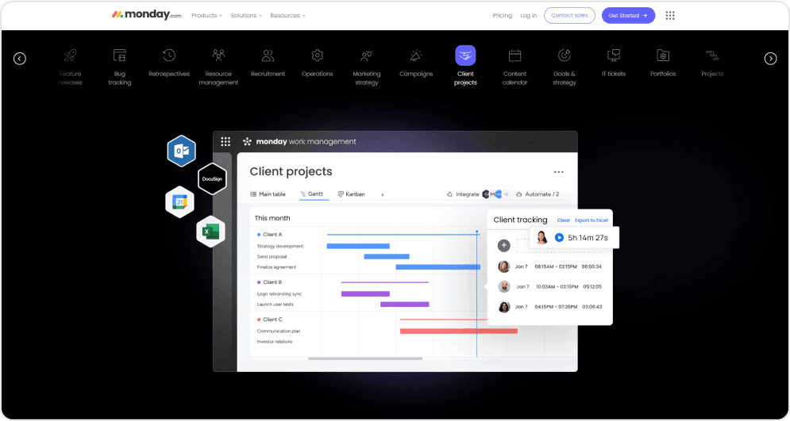Screen dimensions: 790x421
Task: Select the Goals & strategy icon
Action: [x=564, y=55]
